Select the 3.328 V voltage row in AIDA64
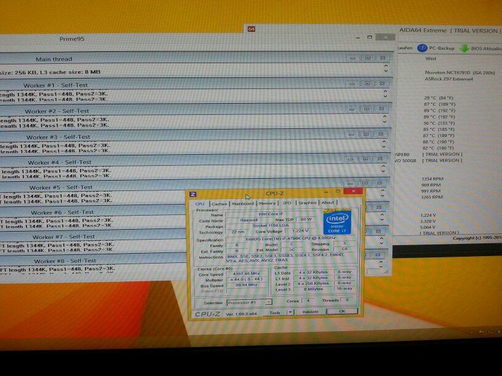The width and height of the screenshot is (502, 376). [428, 221]
